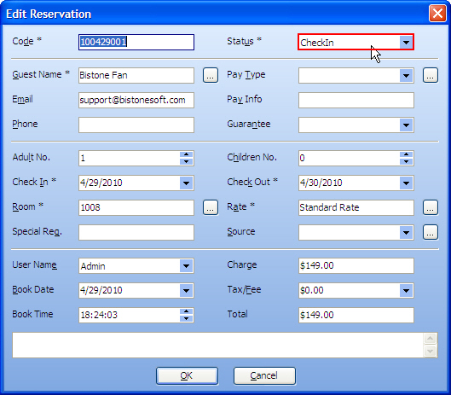Click the Charge field $149.00

point(356,265)
